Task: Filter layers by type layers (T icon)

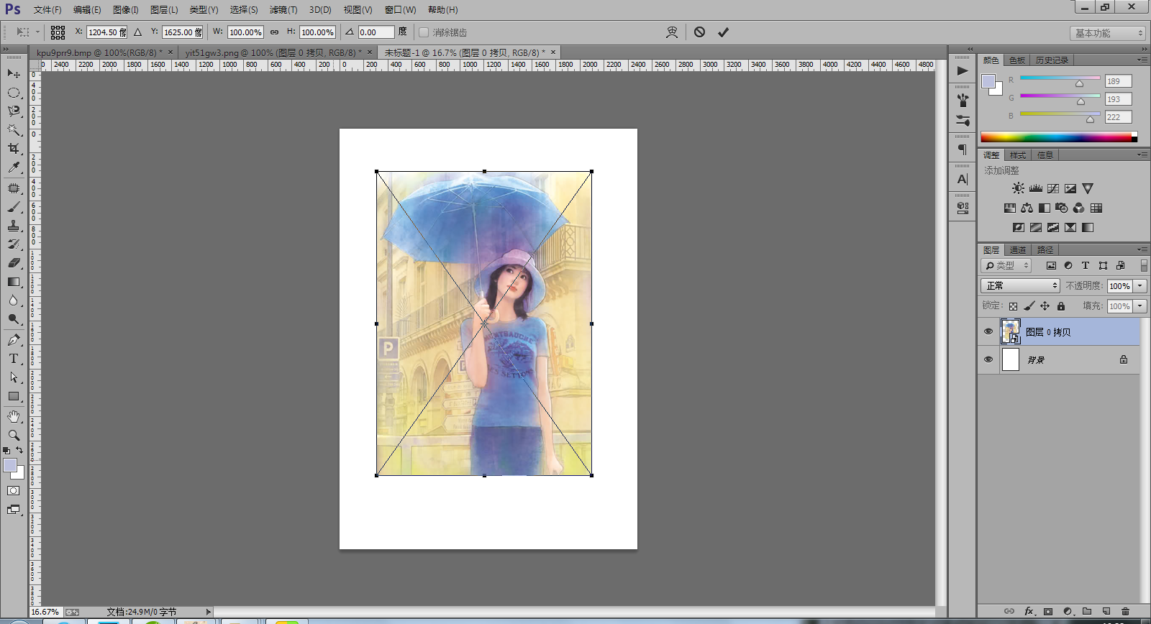Action: point(1086,265)
